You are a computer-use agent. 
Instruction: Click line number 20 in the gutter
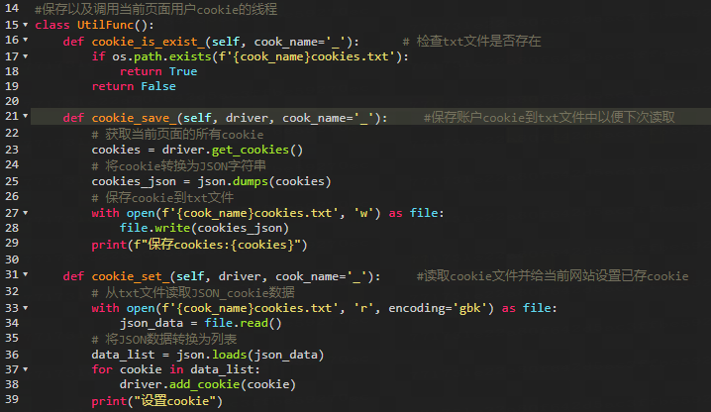pyautogui.click(x=12, y=101)
